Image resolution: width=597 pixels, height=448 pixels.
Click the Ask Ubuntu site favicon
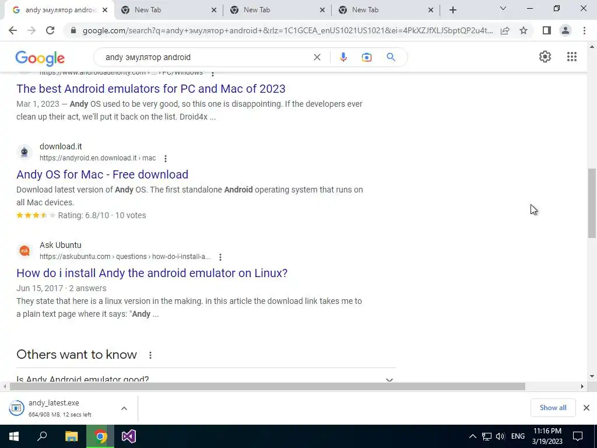point(24,251)
